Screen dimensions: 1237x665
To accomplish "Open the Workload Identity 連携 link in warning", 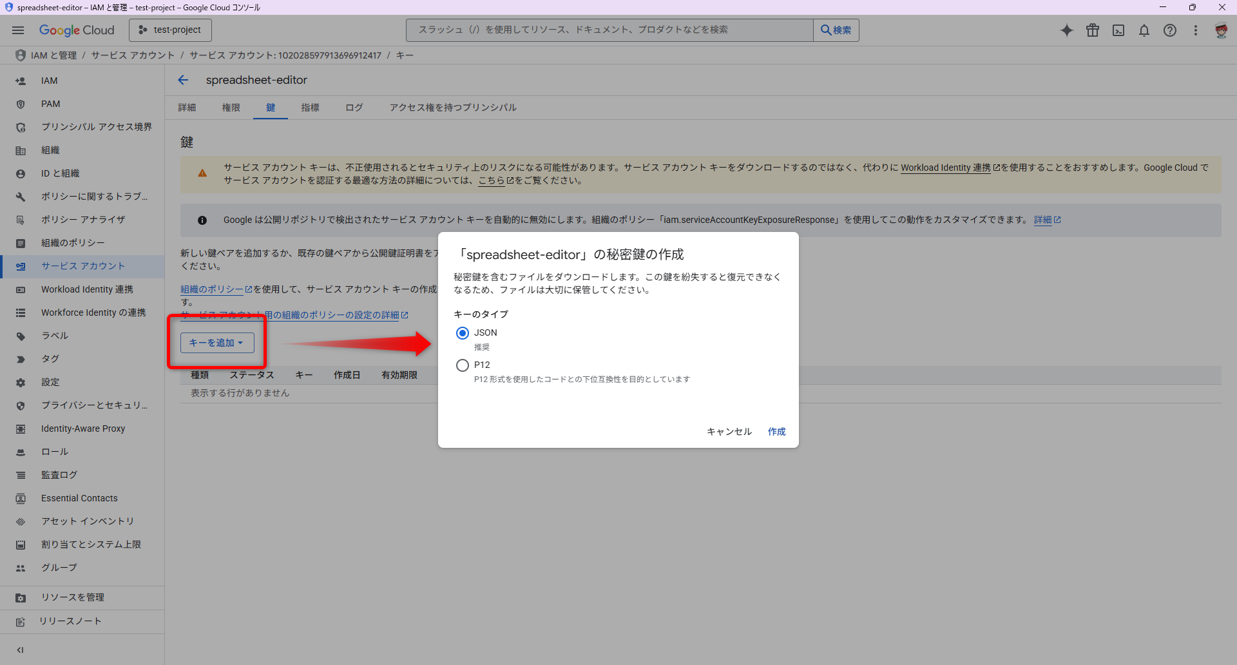I will click(945, 168).
